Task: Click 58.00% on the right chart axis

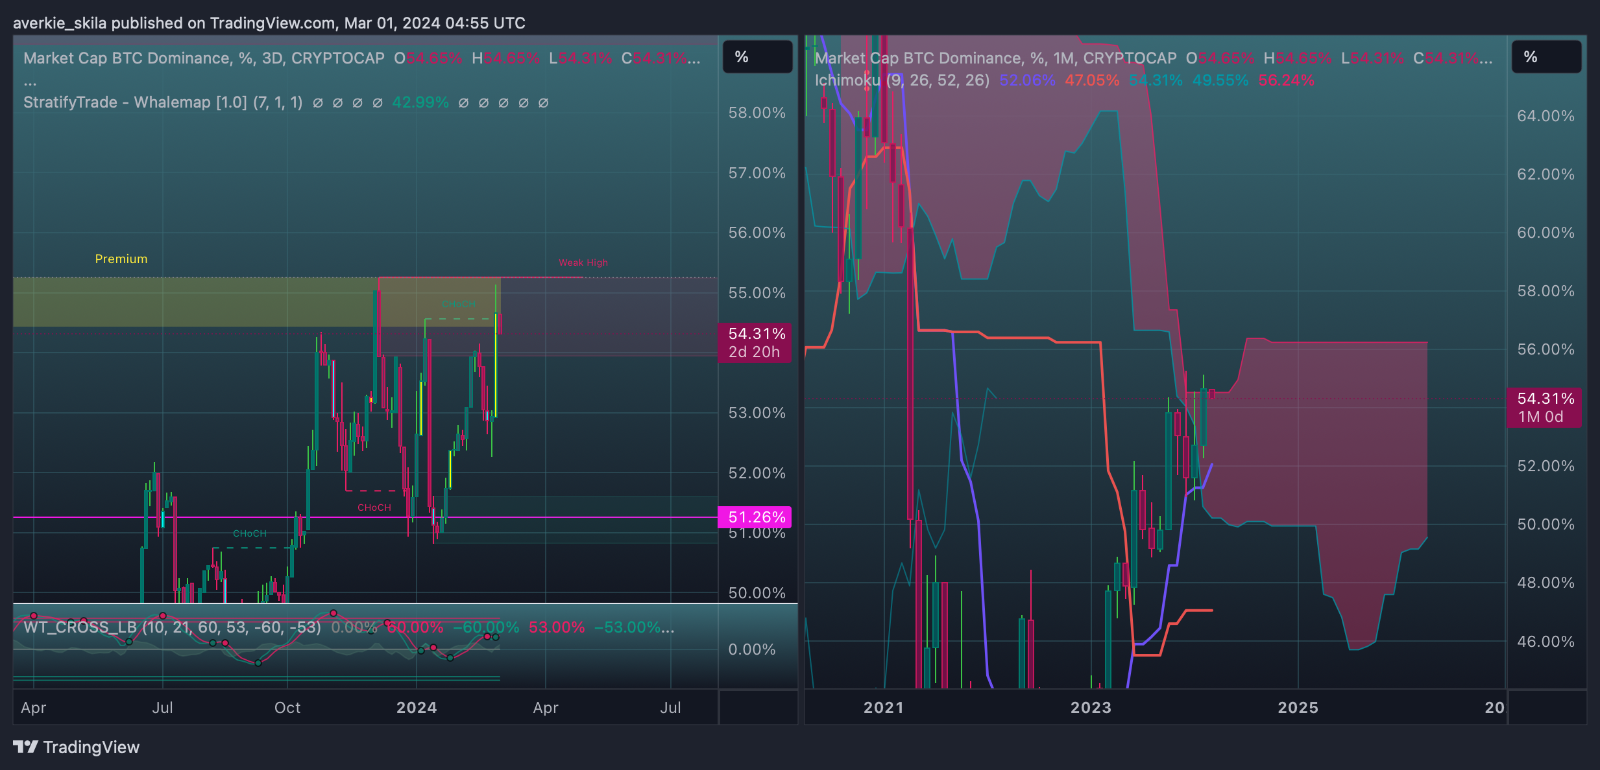Action: [x=1545, y=291]
